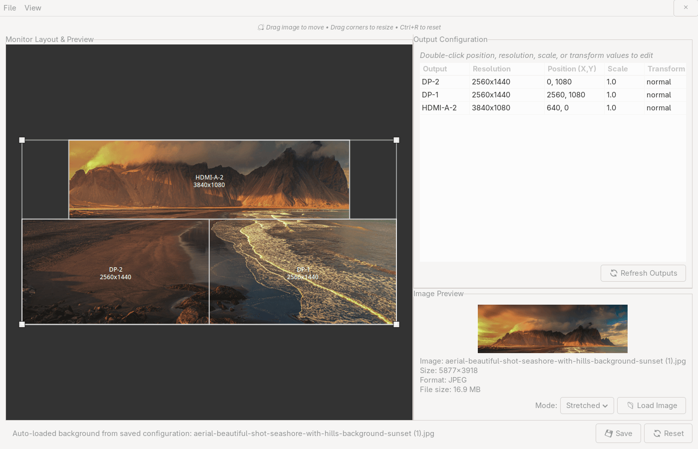Select the DP-2 output row
Image resolution: width=698 pixels, height=449 pixels.
tap(430, 82)
